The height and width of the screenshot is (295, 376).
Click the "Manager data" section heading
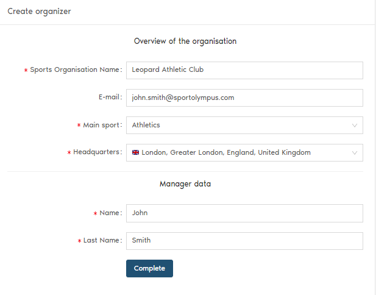pyautogui.click(x=185, y=183)
